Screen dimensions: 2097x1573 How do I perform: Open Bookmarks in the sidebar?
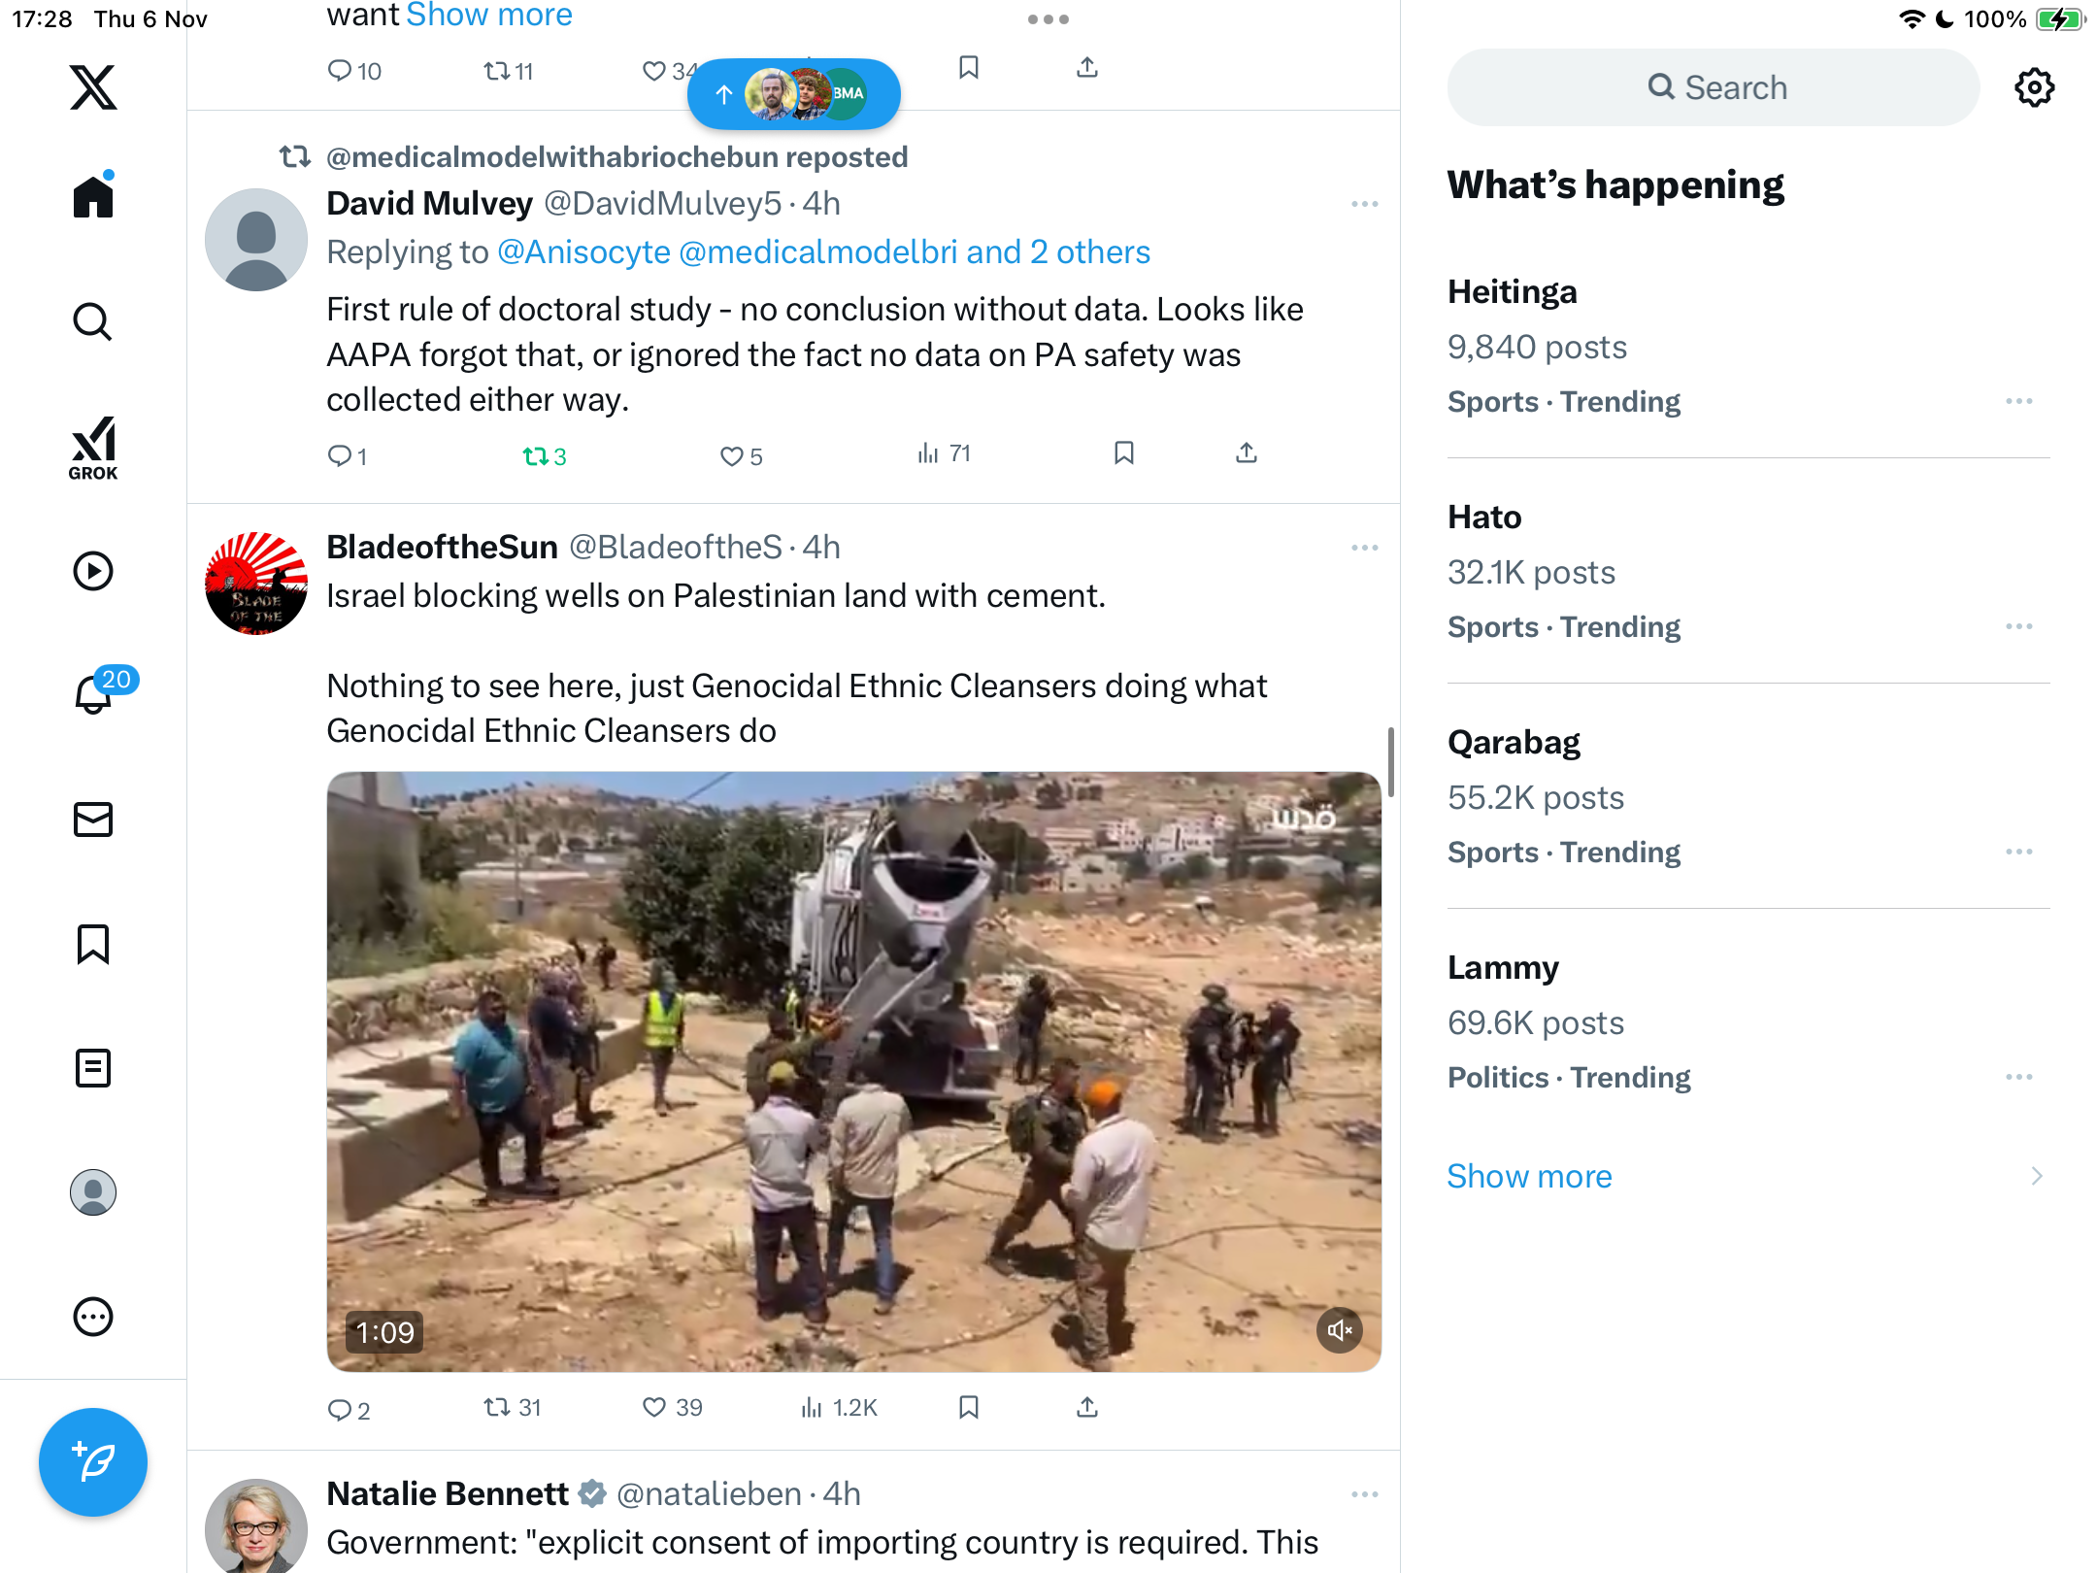click(93, 944)
